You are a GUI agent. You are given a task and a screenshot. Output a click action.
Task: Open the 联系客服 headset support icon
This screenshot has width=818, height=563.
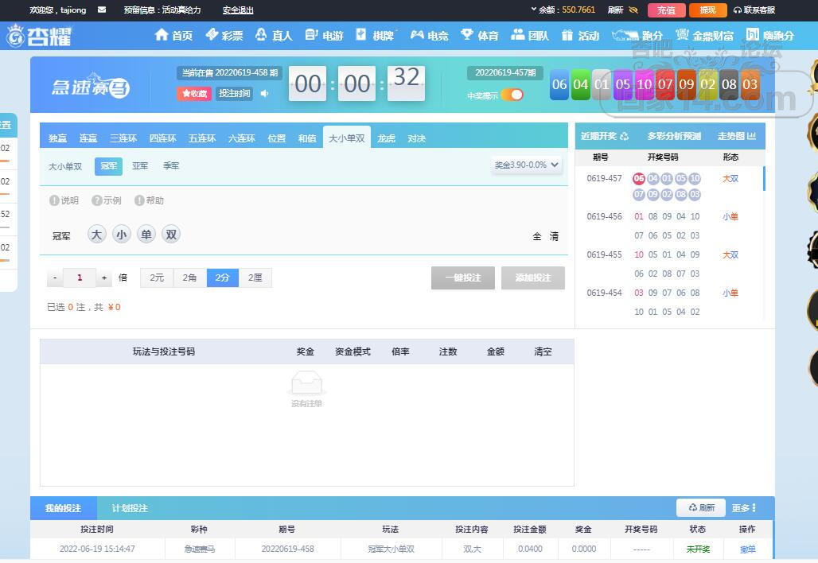tap(737, 10)
